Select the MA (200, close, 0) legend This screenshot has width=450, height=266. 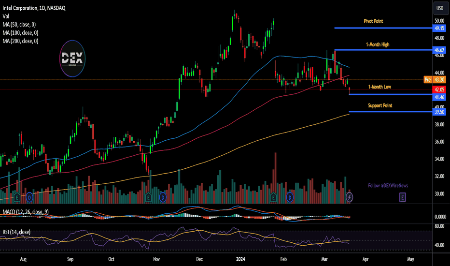point(20,41)
